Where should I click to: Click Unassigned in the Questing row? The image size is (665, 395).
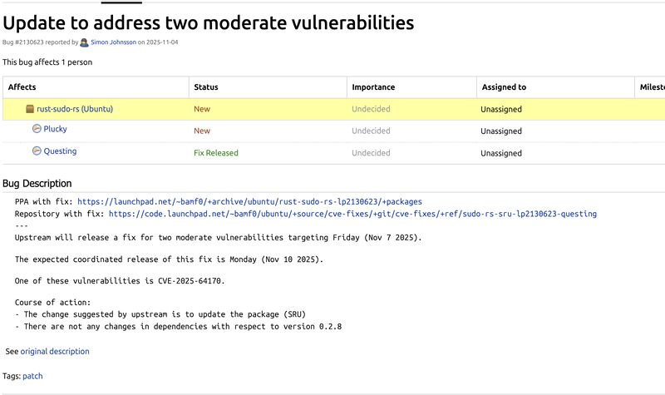(501, 153)
